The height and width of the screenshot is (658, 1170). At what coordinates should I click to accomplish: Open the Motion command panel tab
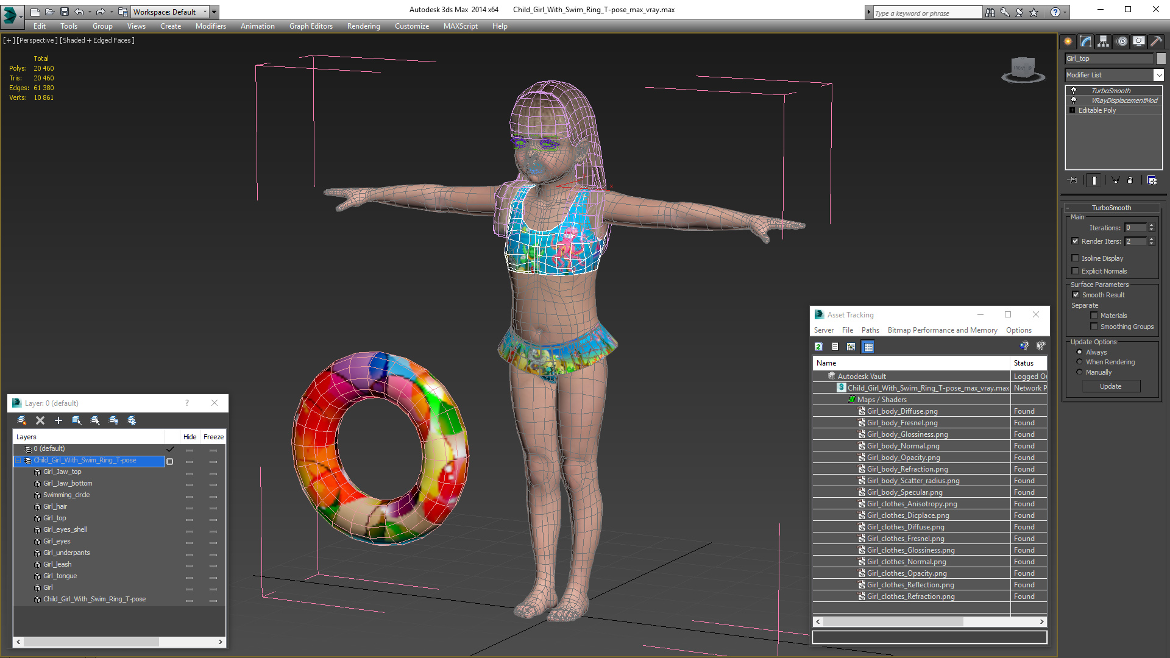1122,41
